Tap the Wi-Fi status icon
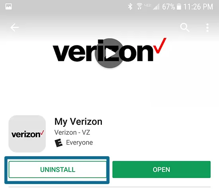Viewport: 219px width, 190px height. (x=139, y=6)
